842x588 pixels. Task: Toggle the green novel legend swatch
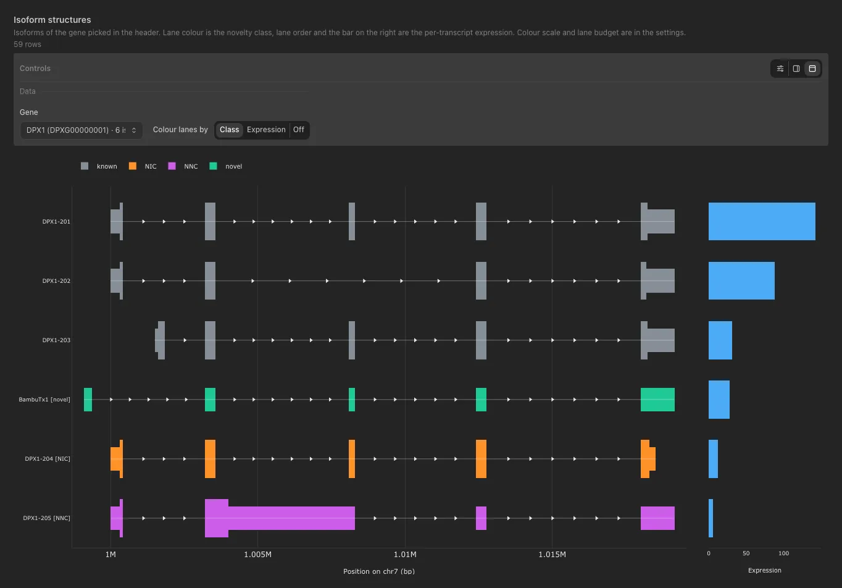[x=214, y=166]
